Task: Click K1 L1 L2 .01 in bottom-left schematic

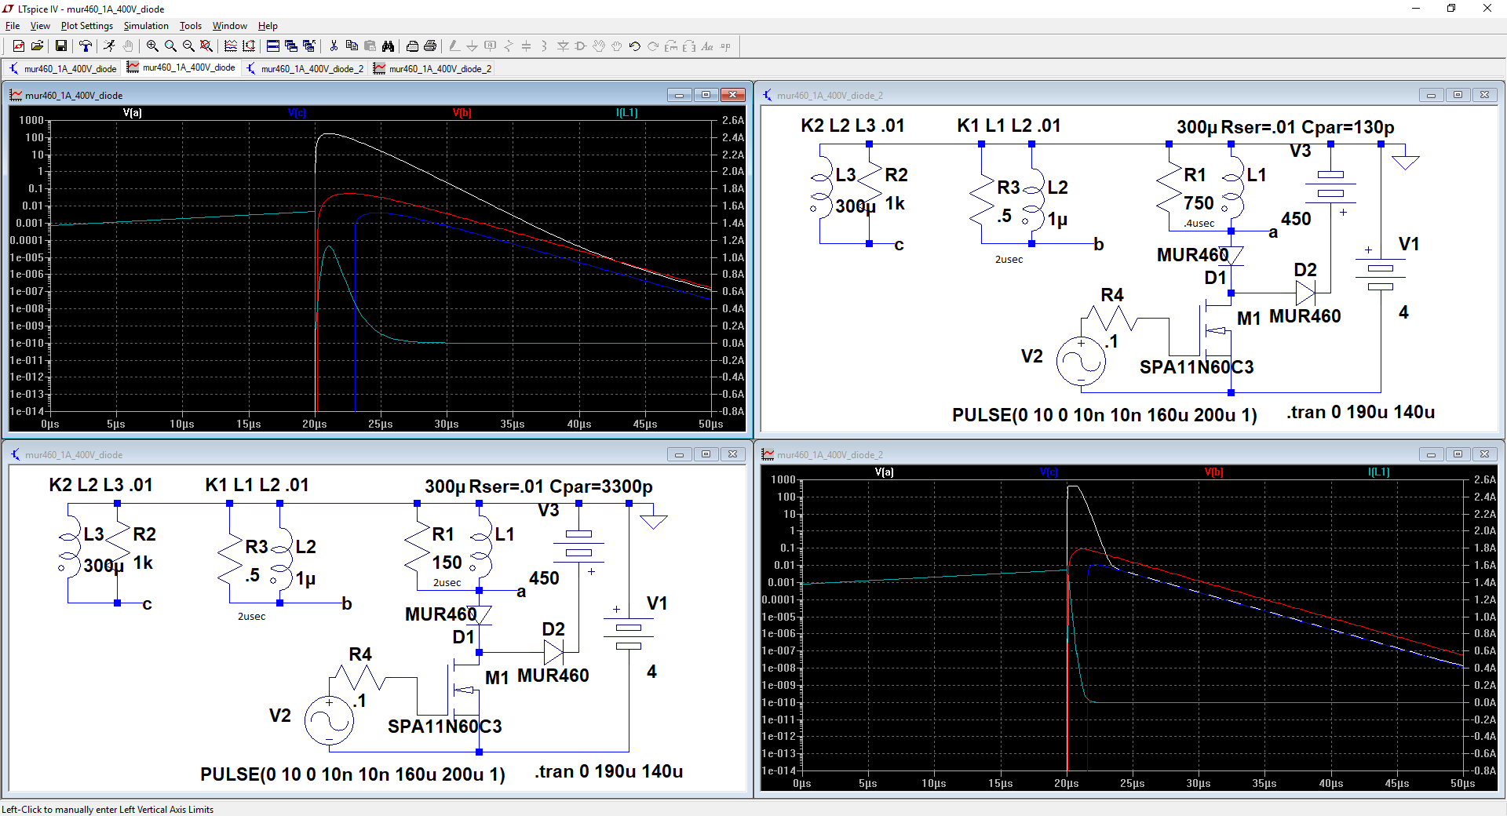Action: (x=257, y=485)
